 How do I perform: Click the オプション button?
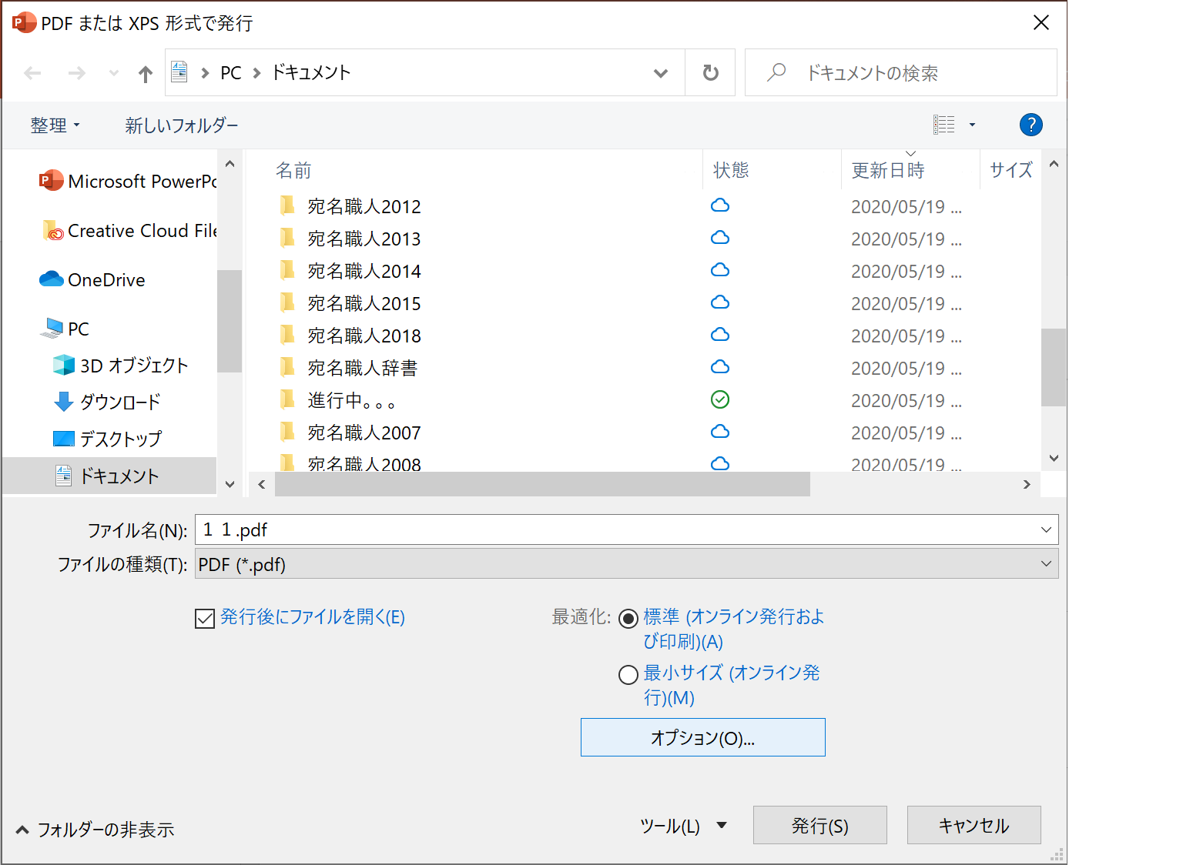[x=702, y=737]
